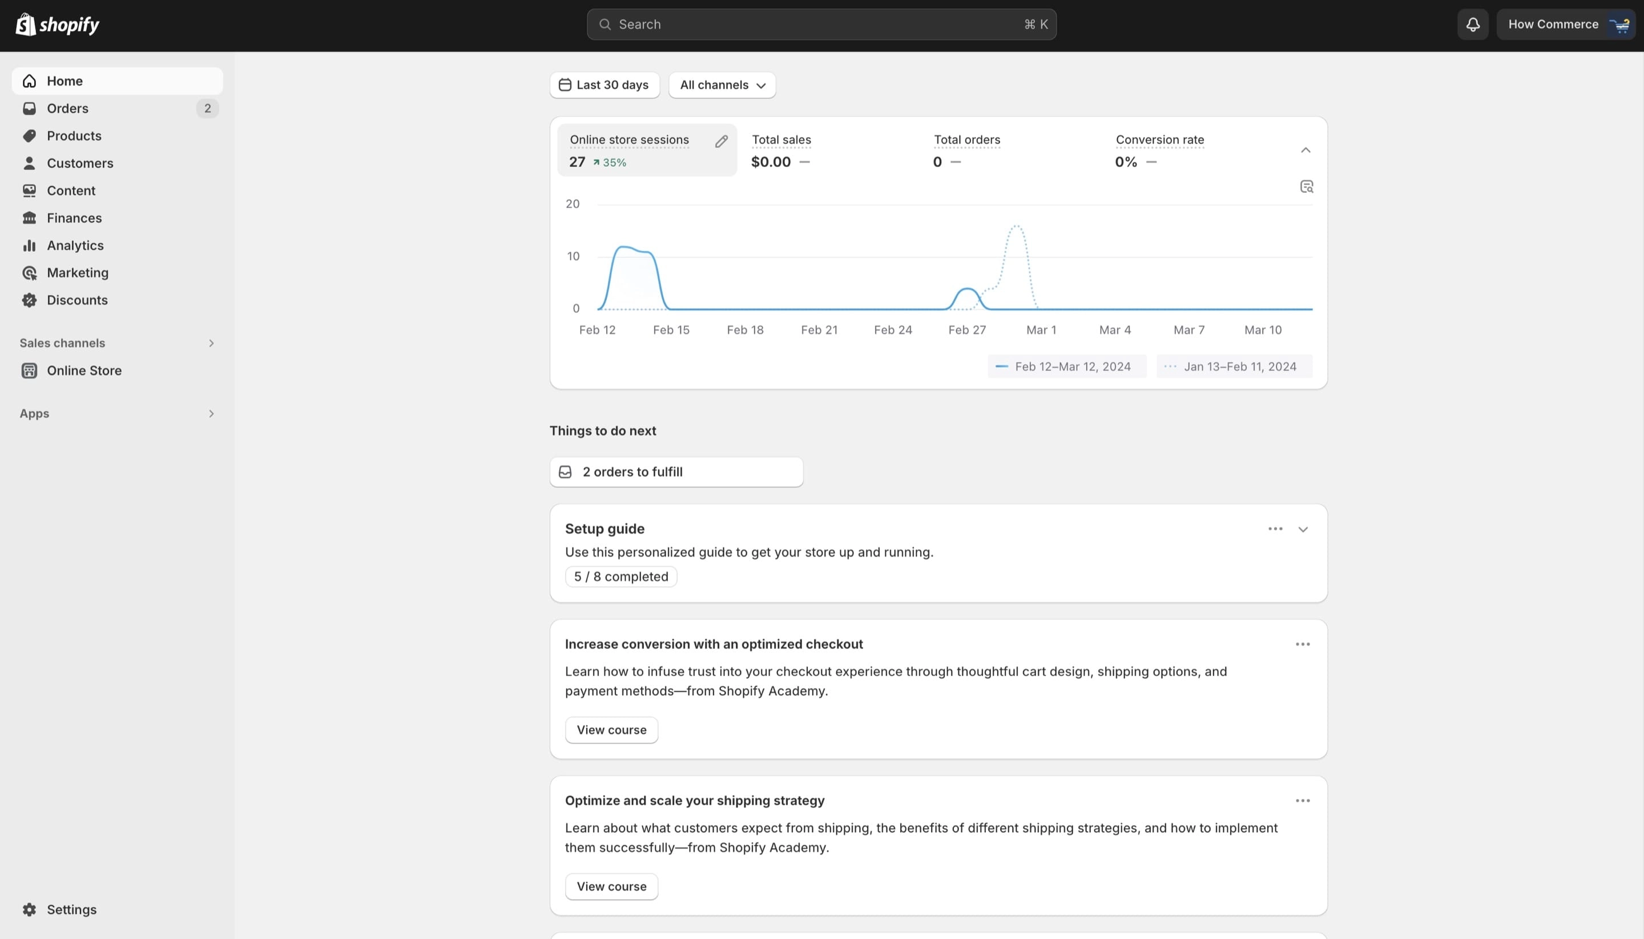1644x939 pixels.
Task: Expand the Setup guide chevron
Action: click(x=1302, y=530)
